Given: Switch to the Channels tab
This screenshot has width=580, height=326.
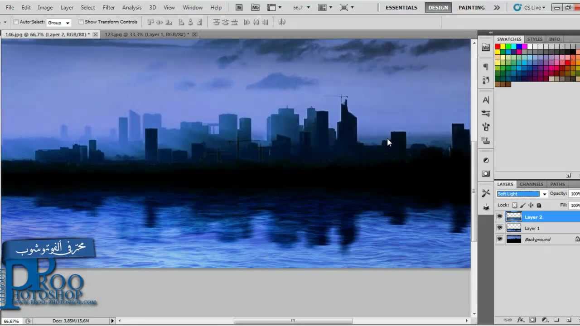Looking at the screenshot, I should click(x=531, y=184).
